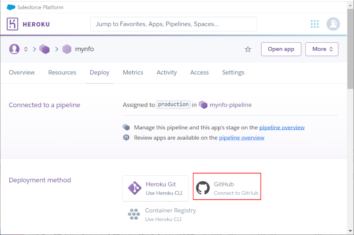Viewport: 354px width, 235px height.
Task: Click the Connected to a pipeline heading
Action: pos(45,105)
